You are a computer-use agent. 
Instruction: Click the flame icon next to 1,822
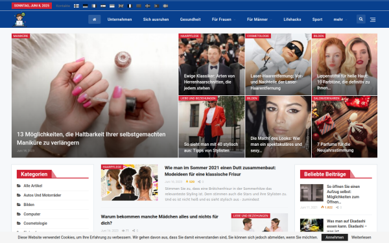pyautogui.click(x=322, y=207)
